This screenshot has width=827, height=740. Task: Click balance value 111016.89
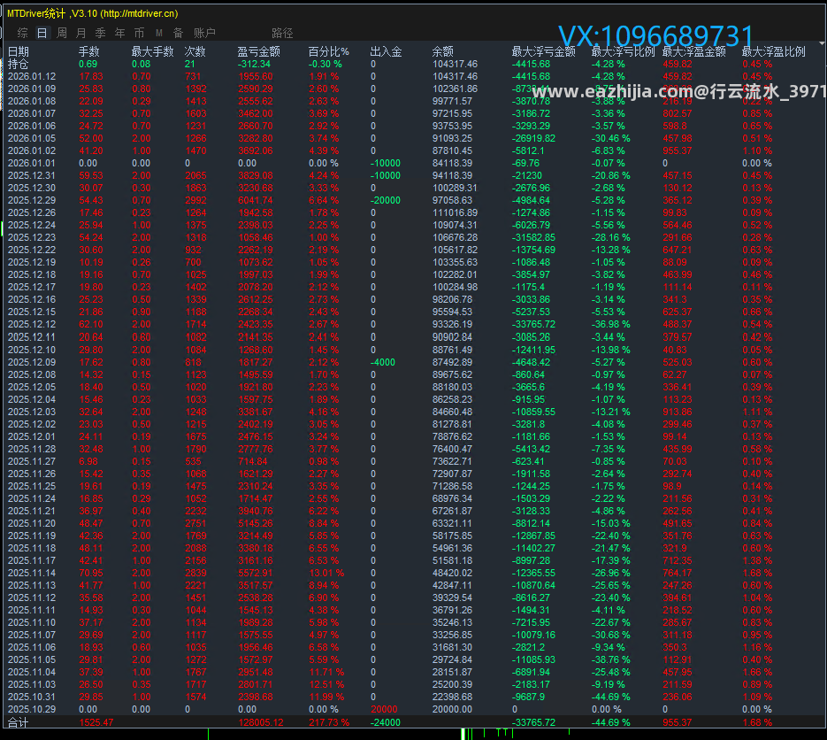point(455,212)
